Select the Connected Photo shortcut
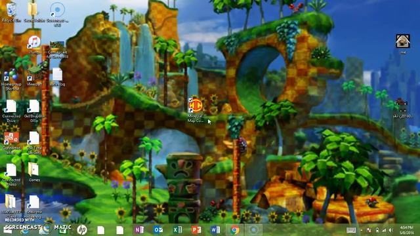 tap(11, 175)
